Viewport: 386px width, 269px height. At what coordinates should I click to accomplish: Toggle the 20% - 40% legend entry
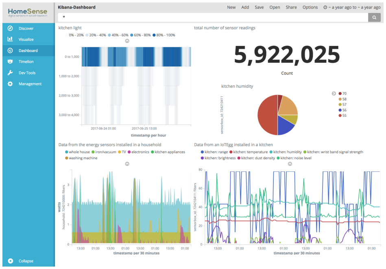(x=96, y=35)
